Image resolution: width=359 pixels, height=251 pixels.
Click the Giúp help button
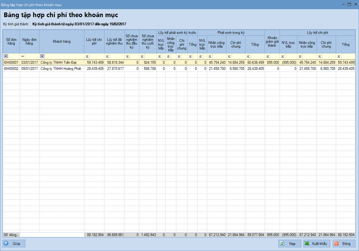[x=14, y=244]
